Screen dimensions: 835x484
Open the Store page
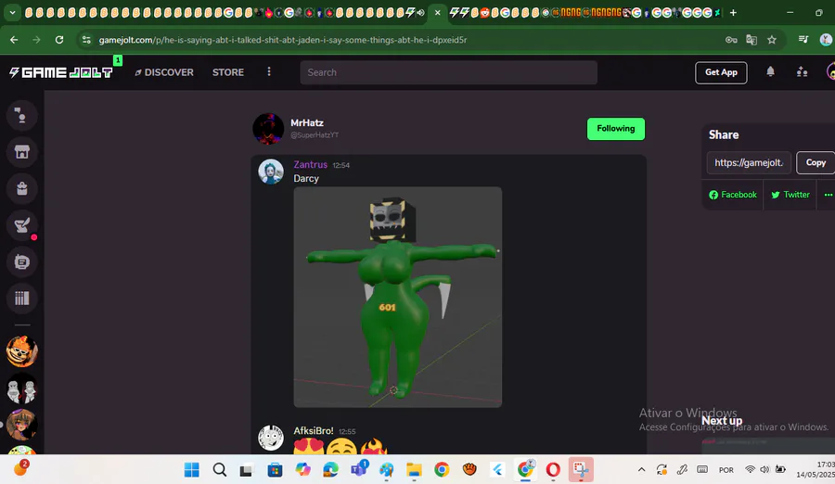click(228, 72)
